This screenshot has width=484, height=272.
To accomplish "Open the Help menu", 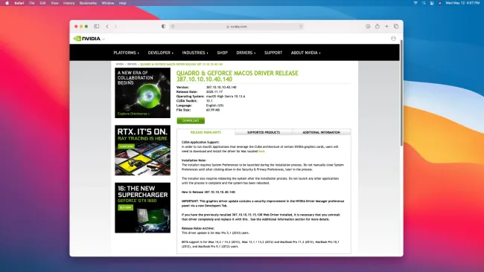I will [x=123, y=3].
